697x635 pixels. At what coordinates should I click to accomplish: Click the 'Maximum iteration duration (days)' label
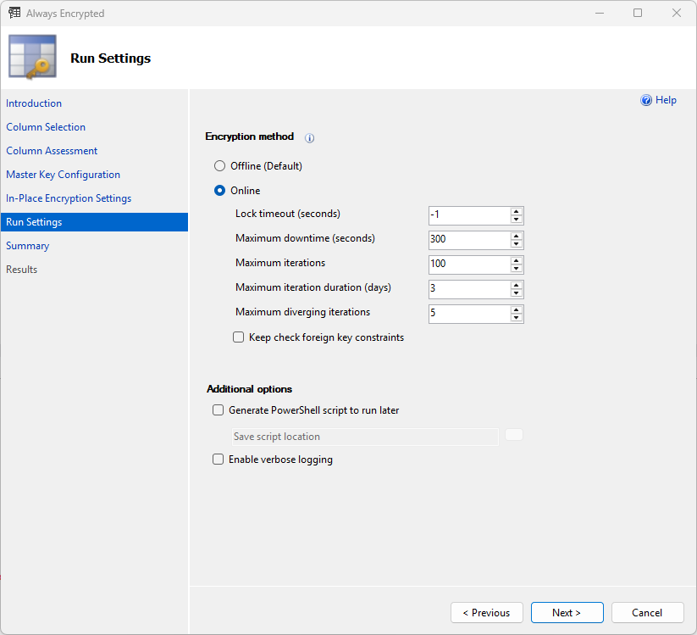point(313,287)
